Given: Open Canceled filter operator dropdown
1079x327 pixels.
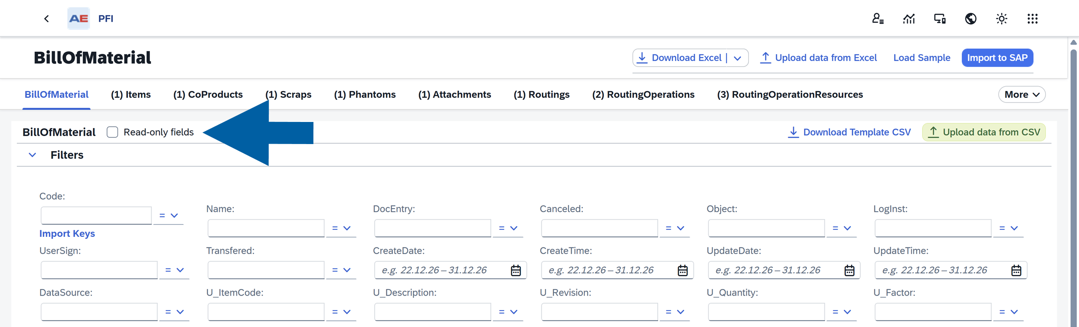Looking at the screenshot, I should point(675,228).
